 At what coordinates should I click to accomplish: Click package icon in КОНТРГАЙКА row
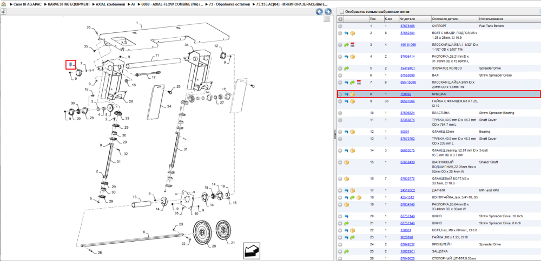pyautogui.click(x=359, y=198)
